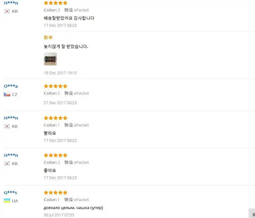Viewport: 255px width, 218px height.
Task: Click the 30 Jul 2017 07:55 date
Action: point(59,215)
